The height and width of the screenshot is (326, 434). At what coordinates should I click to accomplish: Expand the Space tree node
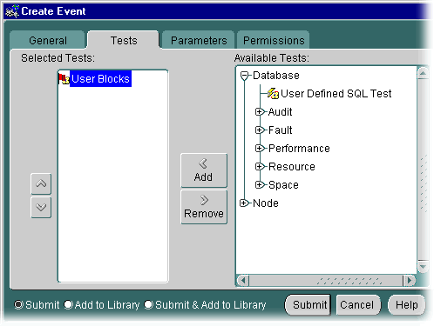click(x=259, y=185)
